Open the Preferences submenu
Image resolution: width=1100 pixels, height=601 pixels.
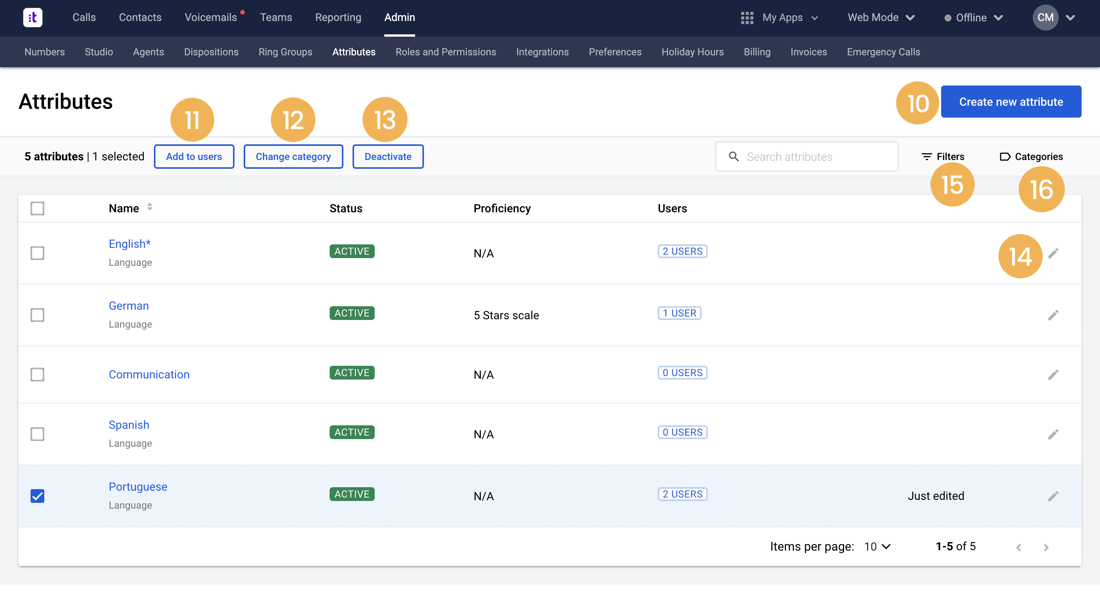pos(615,52)
